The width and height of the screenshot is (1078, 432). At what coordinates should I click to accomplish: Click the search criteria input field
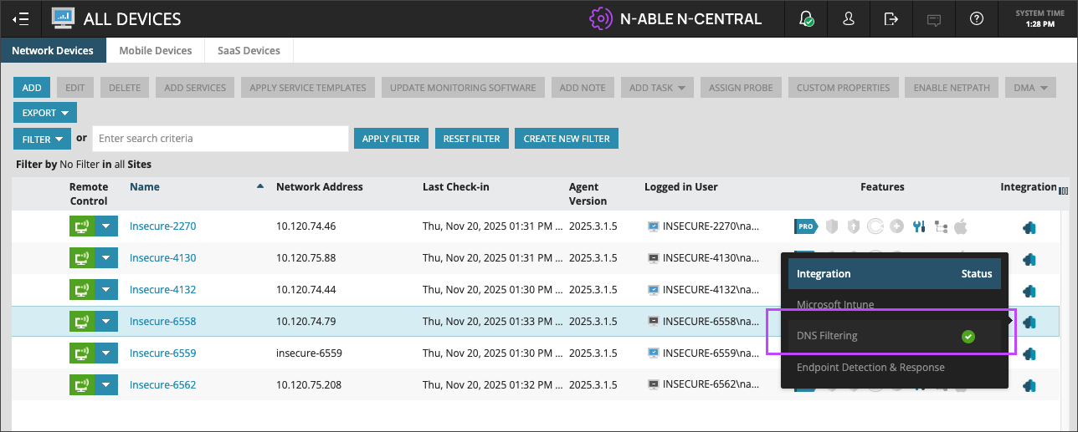219,139
